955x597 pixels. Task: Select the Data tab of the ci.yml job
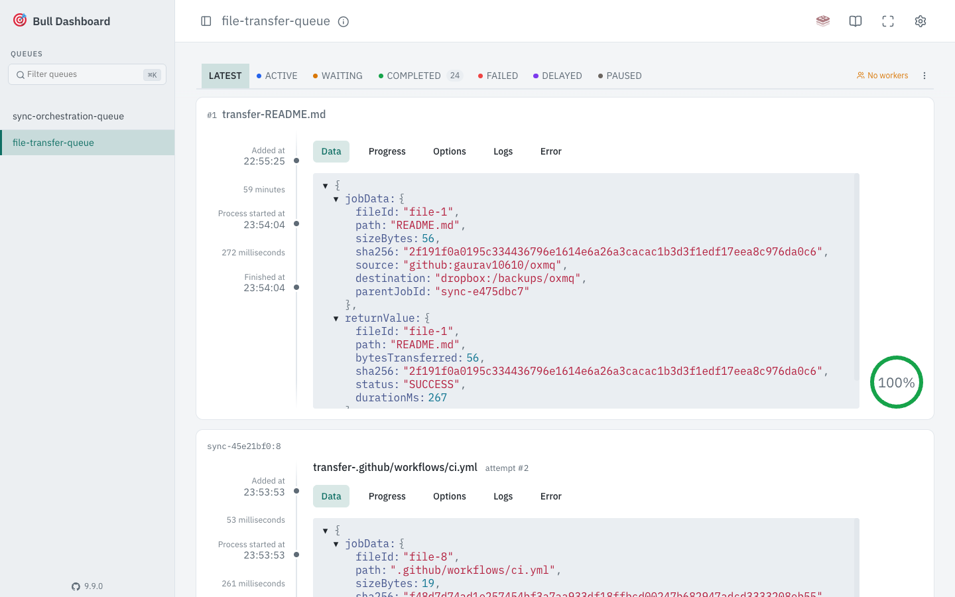(331, 496)
